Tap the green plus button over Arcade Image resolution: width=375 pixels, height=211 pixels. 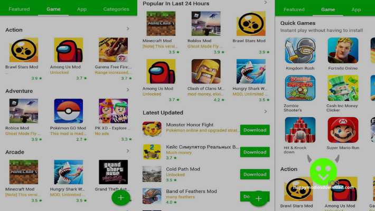(x=121, y=198)
